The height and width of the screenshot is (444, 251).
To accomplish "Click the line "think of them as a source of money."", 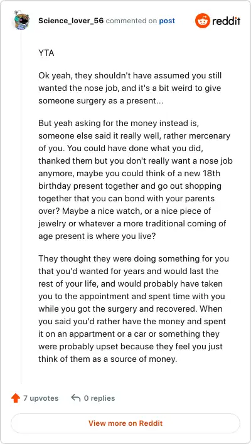I will coord(108,359).
